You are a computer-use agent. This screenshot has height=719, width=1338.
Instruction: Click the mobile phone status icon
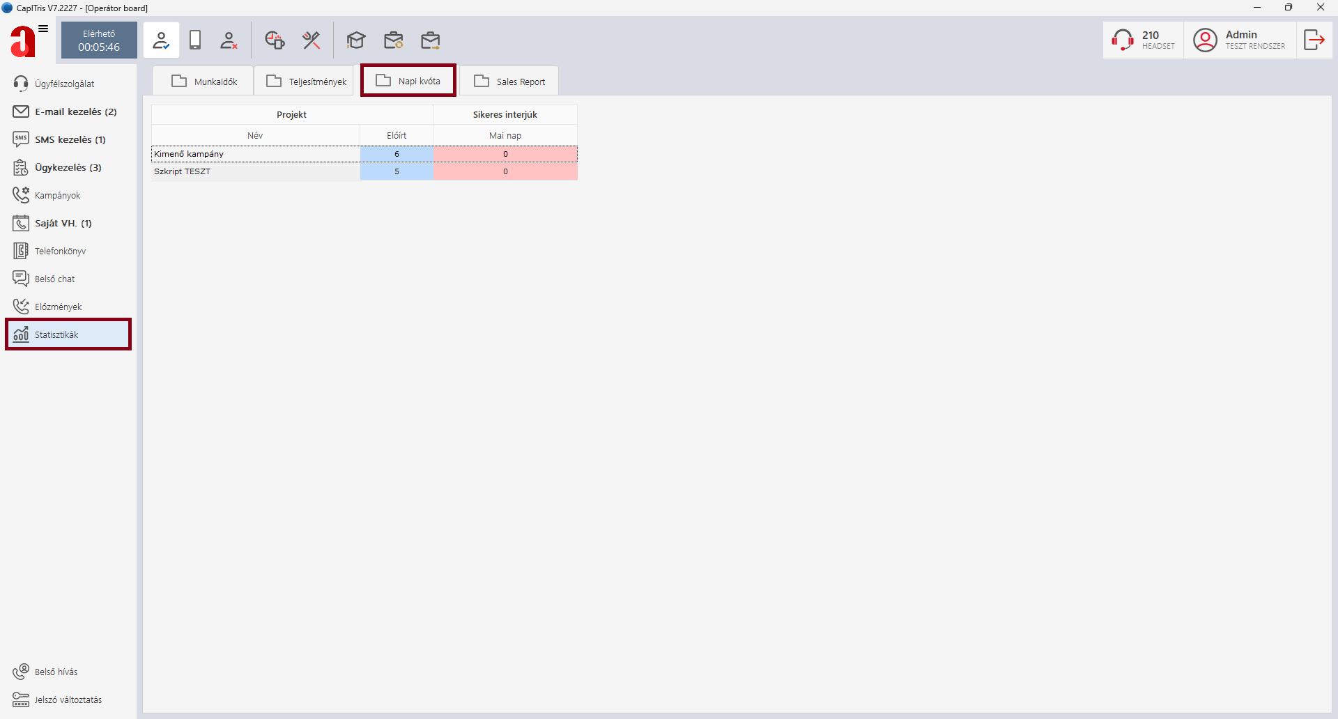tap(195, 40)
